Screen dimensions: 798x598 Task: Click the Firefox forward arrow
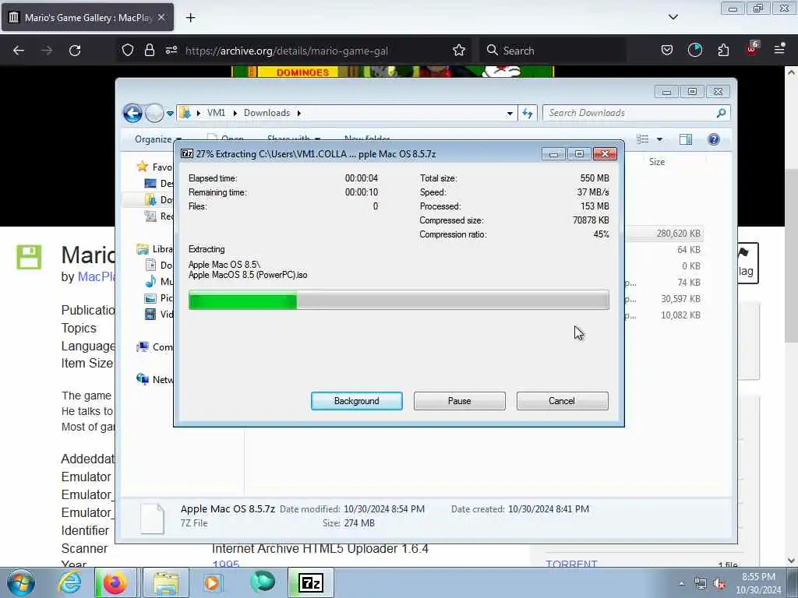coord(46,51)
